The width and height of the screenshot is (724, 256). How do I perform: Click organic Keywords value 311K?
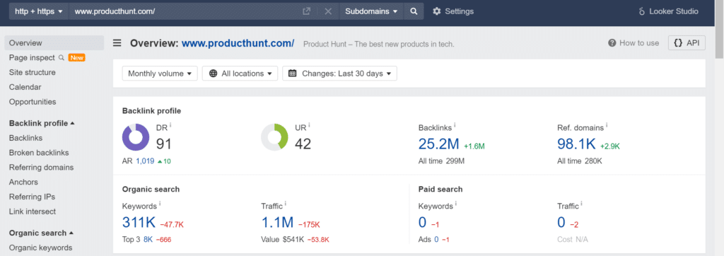pyautogui.click(x=139, y=223)
